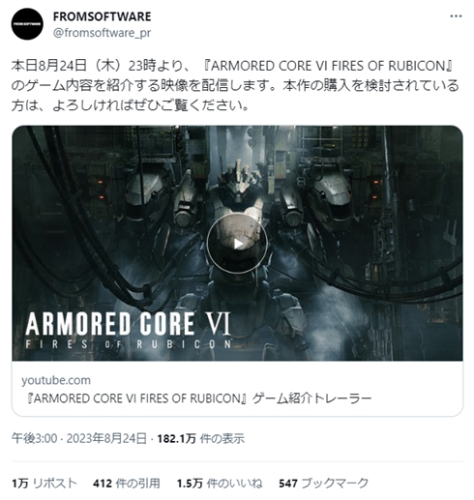Image resolution: width=474 pixels, height=500 pixels.
Task: Show the 1.5万 likes number
Action: point(190,484)
